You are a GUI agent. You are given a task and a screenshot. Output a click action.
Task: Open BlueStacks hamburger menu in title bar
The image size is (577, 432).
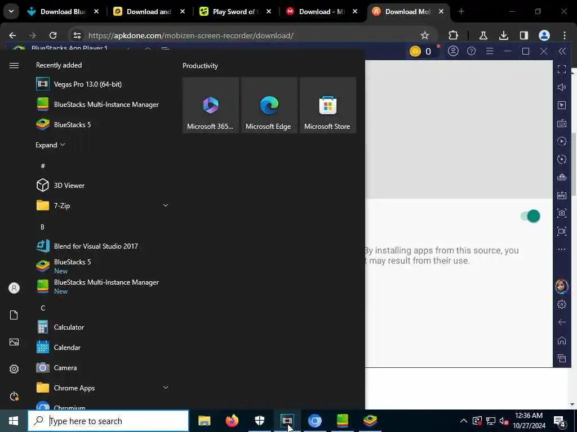coord(490,51)
